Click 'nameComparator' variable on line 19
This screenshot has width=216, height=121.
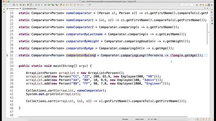[79, 13]
